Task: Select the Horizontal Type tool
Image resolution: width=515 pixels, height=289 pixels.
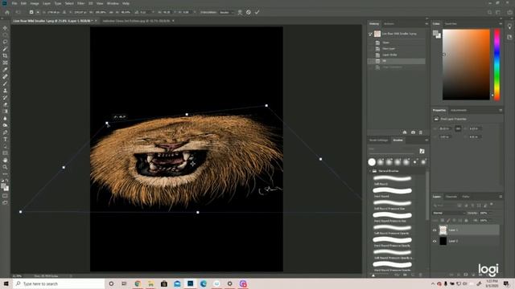Action: click(x=5, y=139)
